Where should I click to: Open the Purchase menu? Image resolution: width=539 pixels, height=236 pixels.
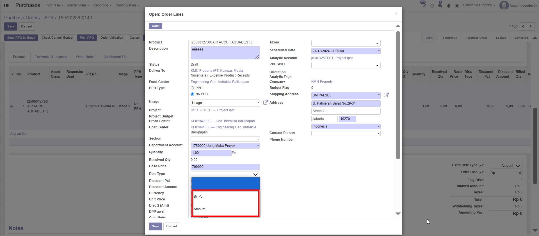[54, 5]
